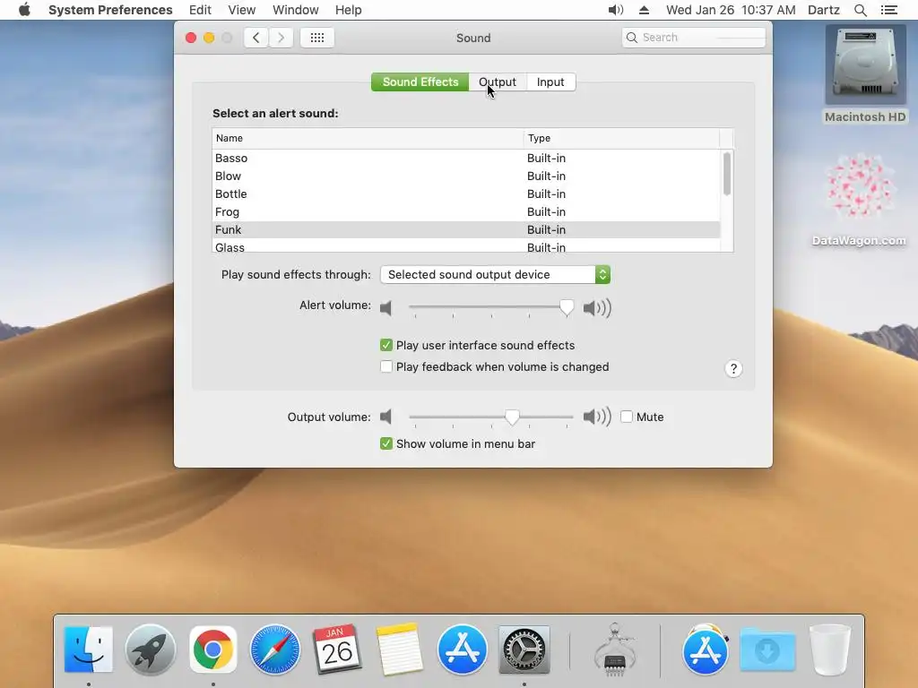The width and height of the screenshot is (918, 688).
Task: Click the loud alert volume speaker icon
Action: [597, 308]
